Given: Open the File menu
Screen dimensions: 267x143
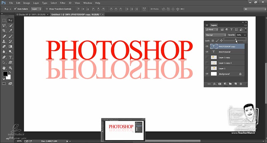Looking at the screenshot, I should pyautogui.click(x=11, y=3).
